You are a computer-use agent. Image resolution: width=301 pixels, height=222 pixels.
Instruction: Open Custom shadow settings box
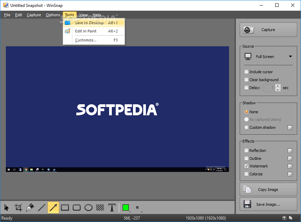point(290,127)
